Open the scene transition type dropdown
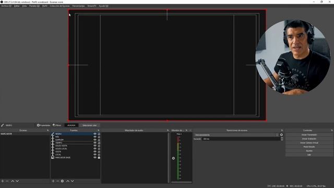The height and width of the screenshot is (188, 334). pos(236,135)
